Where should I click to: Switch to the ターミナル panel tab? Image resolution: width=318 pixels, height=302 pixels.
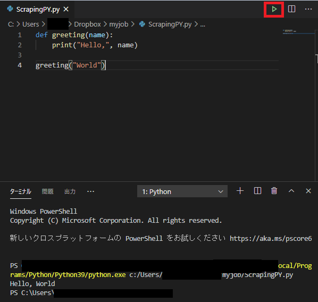point(21,191)
